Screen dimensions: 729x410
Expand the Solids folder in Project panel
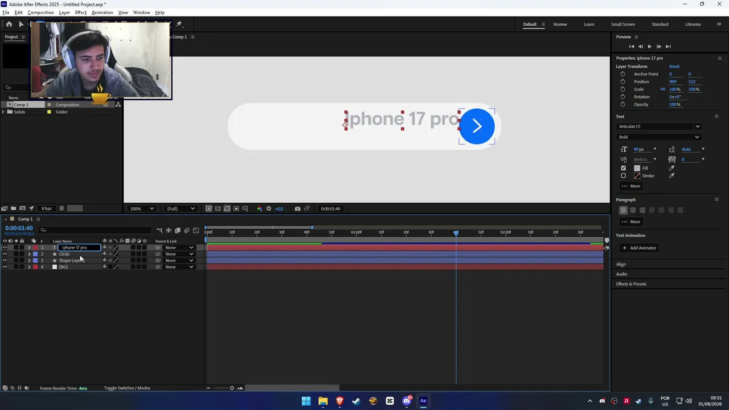pos(3,112)
